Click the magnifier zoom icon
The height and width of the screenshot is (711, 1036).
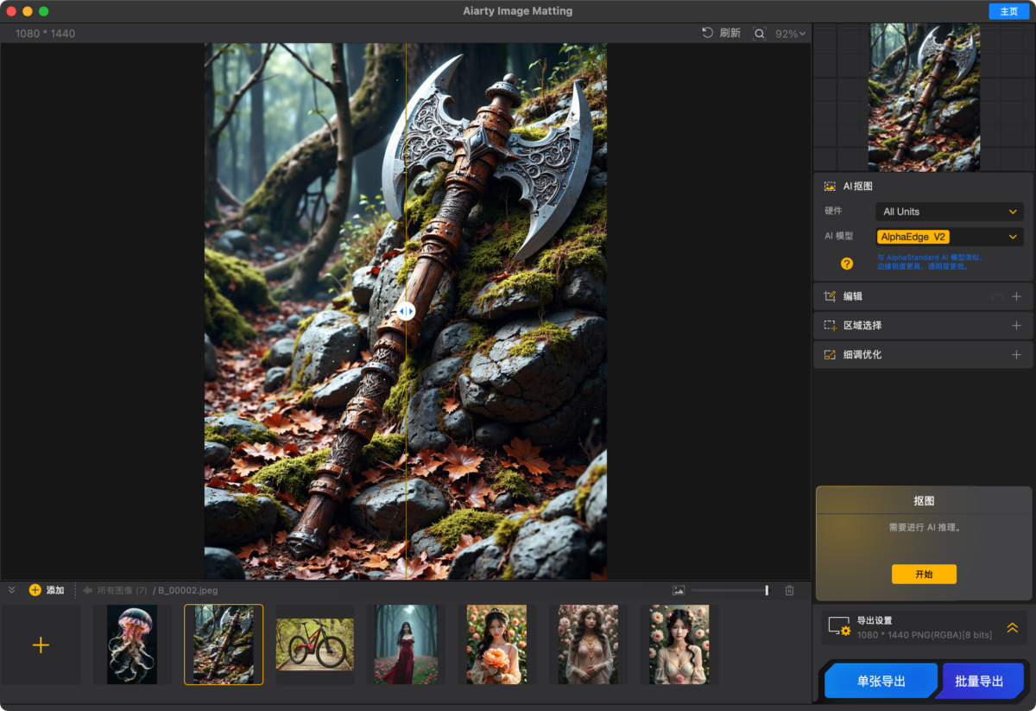point(760,34)
